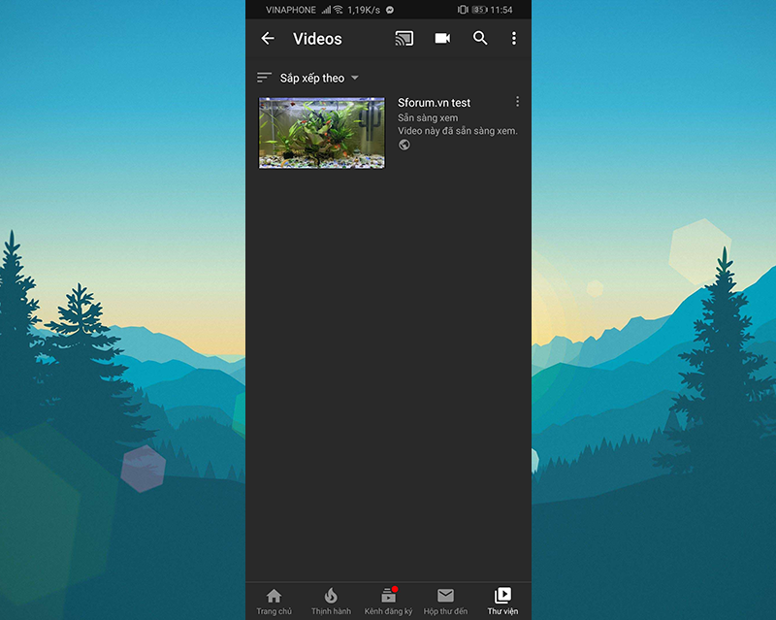Open search with the magnifier icon

pyautogui.click(x=480, y=39)
